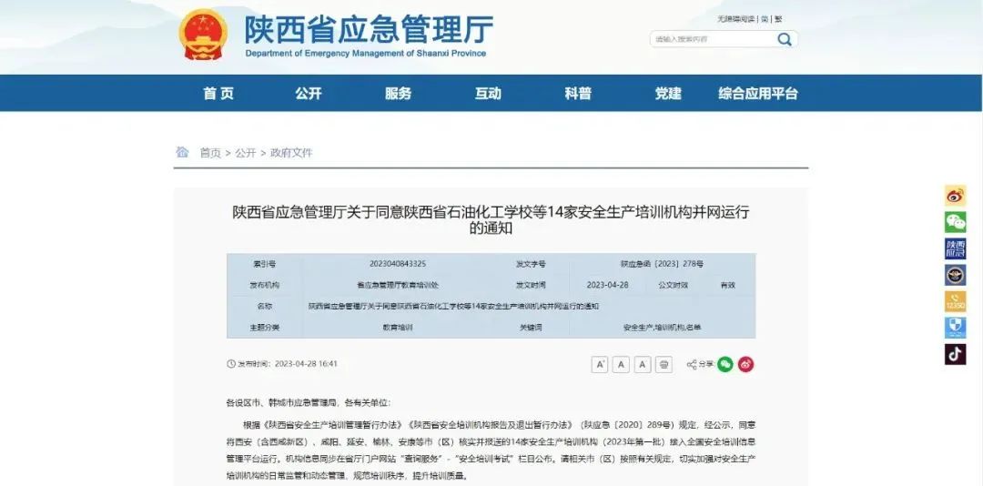This screenshot has height=486, width=983.
Task: Click the 公开 breadcrumb link
Action: pos(245,152)
